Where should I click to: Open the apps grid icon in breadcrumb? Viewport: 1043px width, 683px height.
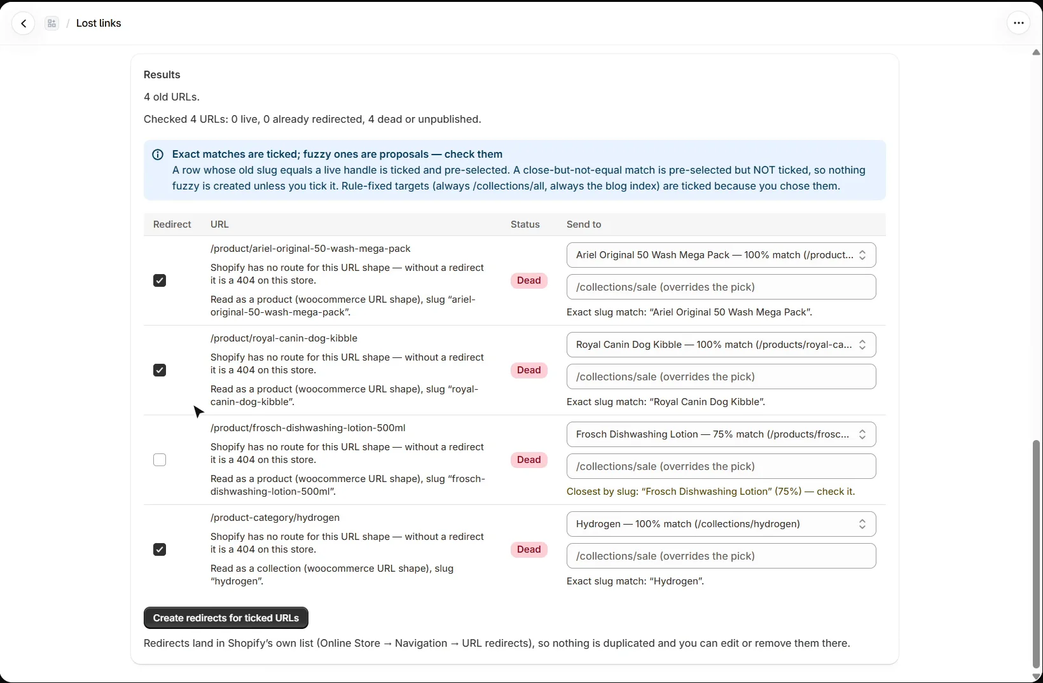pyautogui.click(x=52, y=24)
